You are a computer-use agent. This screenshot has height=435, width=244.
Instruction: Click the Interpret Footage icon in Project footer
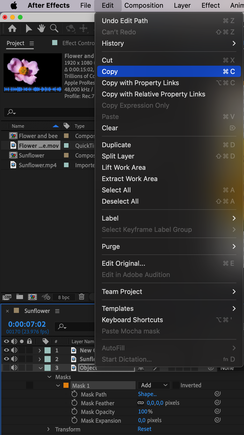coord(7,297)
